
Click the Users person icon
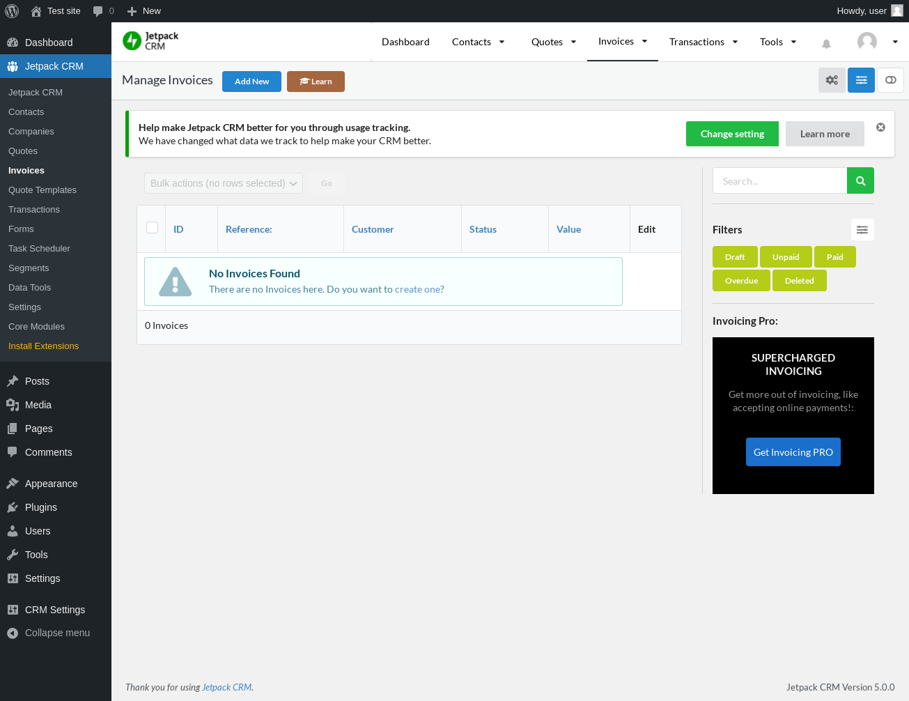[x=13, y=531]
